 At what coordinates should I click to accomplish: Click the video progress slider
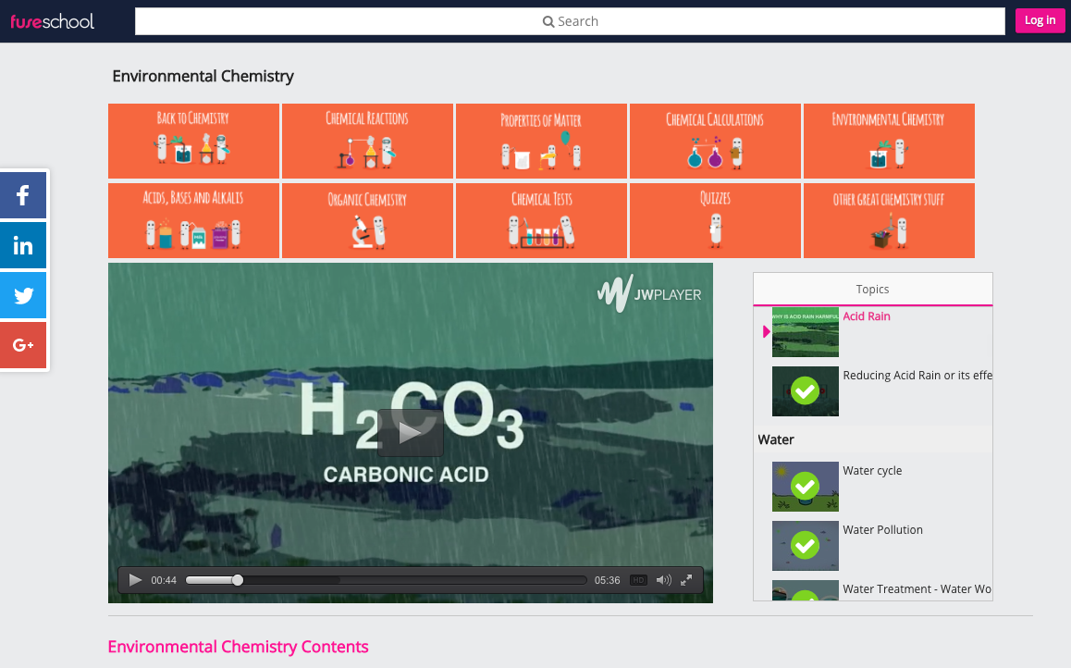tap(386, 580)
